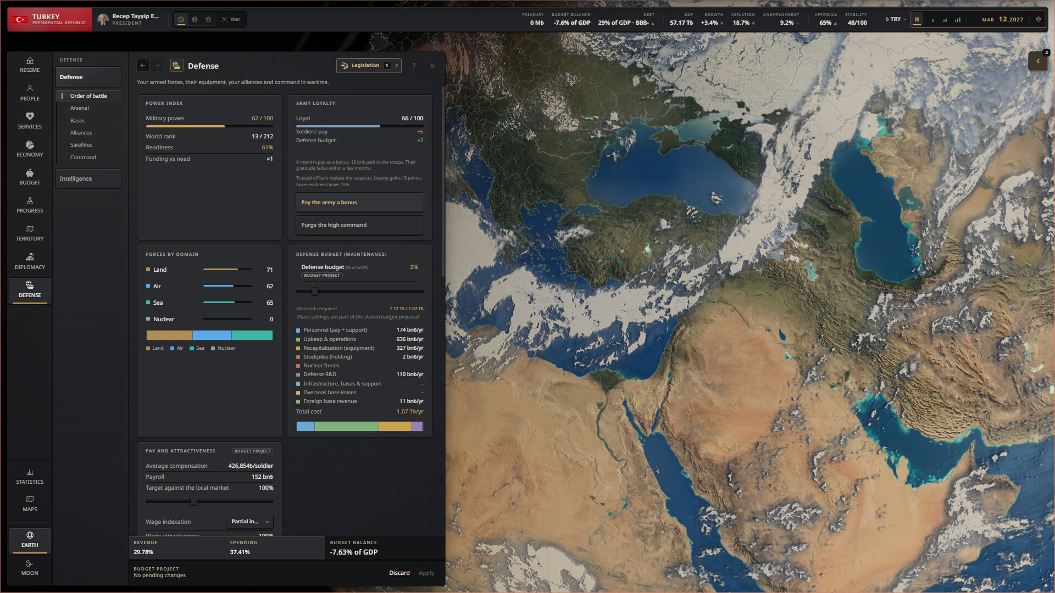Open the War button in top bar
The image size is (1055, 593).
(x=231, y=19)
